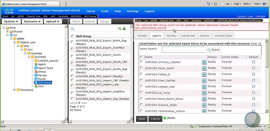Expand the Peripheral folder node
Viewport: 270px width, 131px height.
(x=14, y=90)
